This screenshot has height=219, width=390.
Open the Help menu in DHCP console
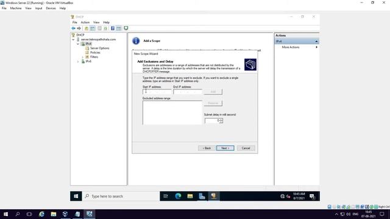(106, 23)
